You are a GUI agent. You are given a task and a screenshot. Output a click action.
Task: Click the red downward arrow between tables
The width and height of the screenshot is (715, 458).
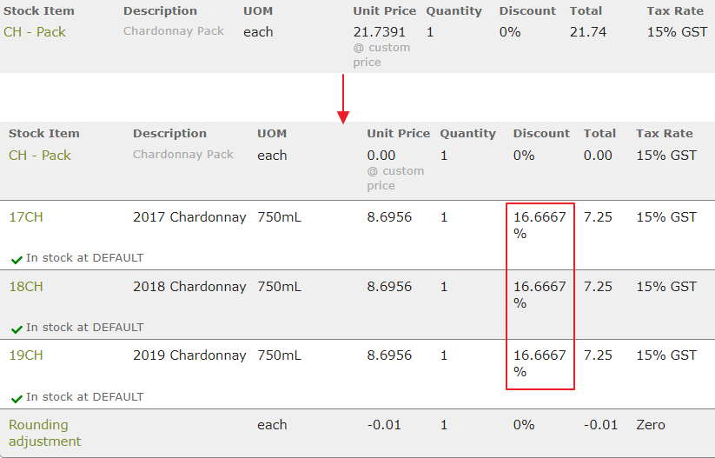343,99
